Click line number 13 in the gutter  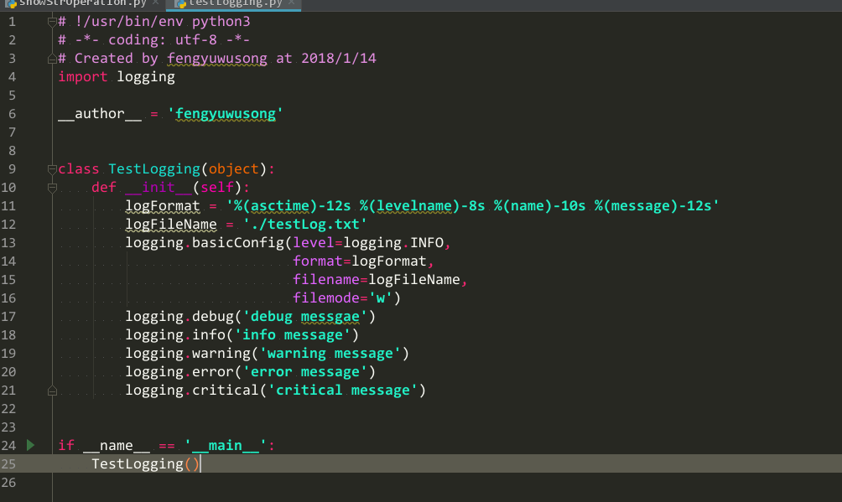(x=9, y=243)
